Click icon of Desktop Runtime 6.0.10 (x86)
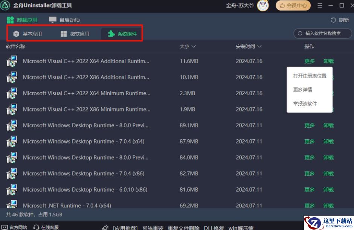 tap(12, 189)
